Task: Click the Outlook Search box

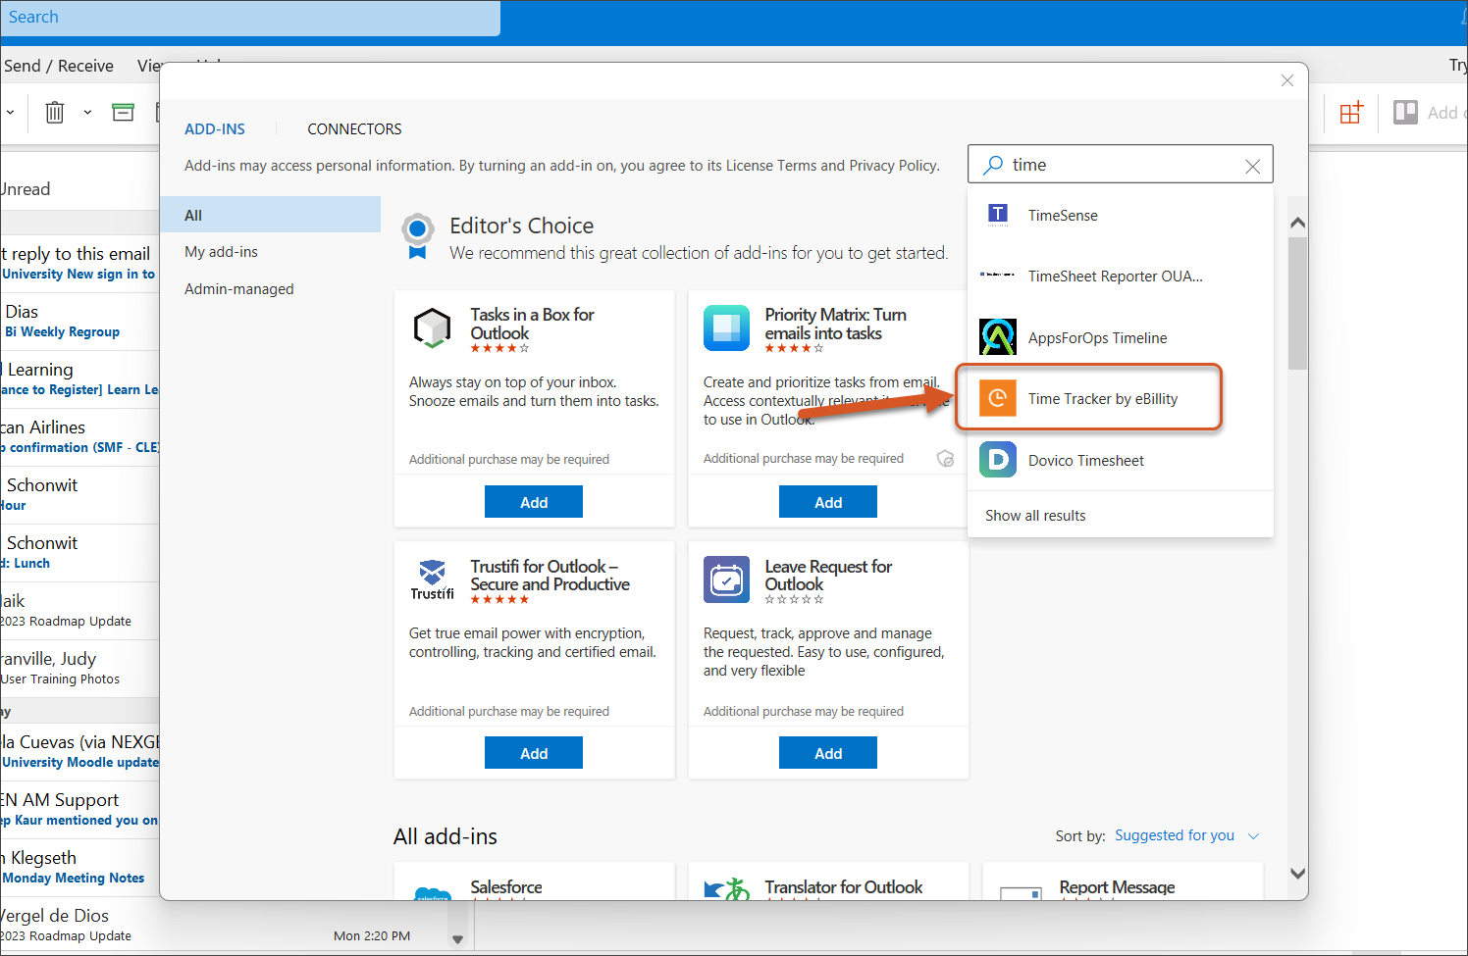Action: click(250, 18)
